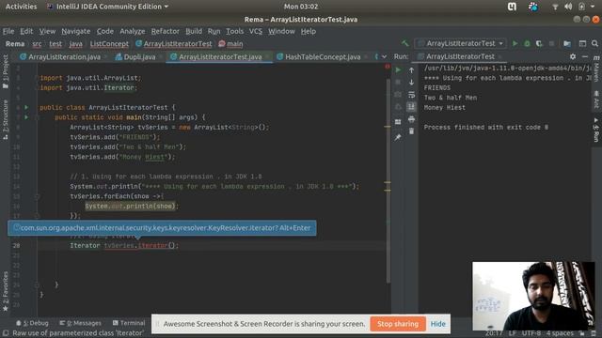Print the Run console output
This screenshot has height=338, width=602.
tap(411, 119)
